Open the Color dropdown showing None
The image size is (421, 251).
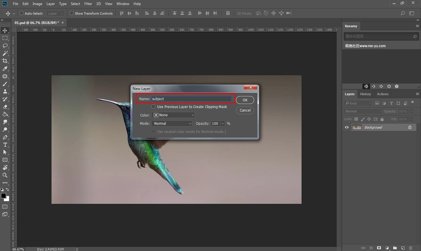click(x=173, y=115)
